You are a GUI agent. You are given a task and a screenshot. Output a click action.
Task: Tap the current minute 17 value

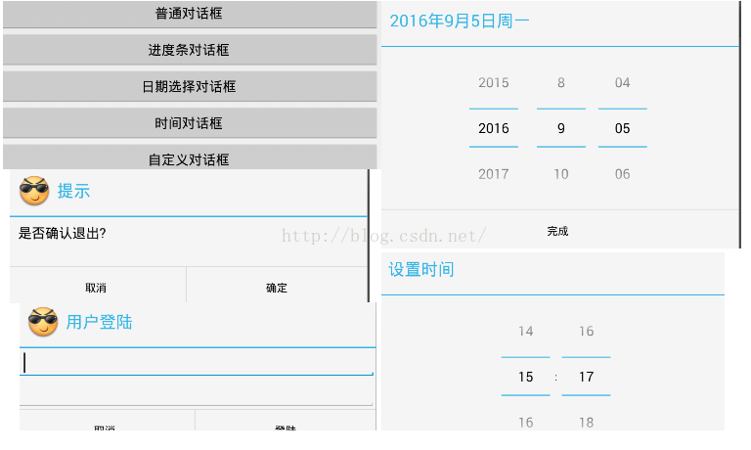tap(587, 377)
